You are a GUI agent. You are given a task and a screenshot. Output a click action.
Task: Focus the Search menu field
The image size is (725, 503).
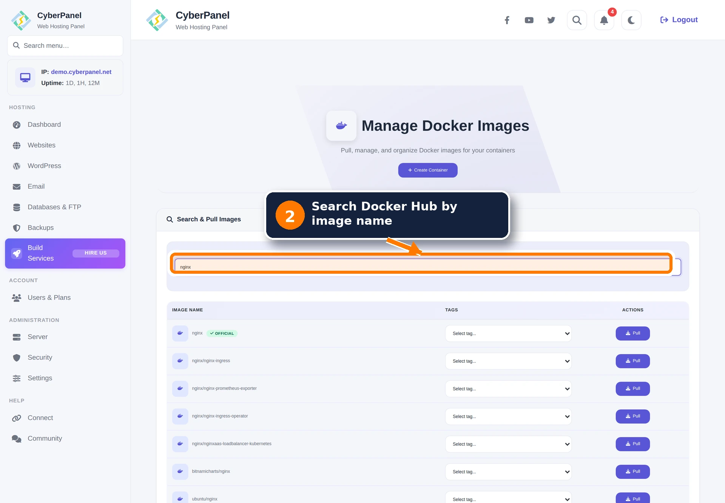(x=65, y=46)
